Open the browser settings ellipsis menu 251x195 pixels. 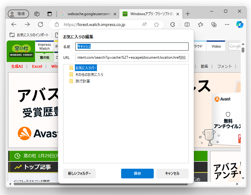(227, 24)
